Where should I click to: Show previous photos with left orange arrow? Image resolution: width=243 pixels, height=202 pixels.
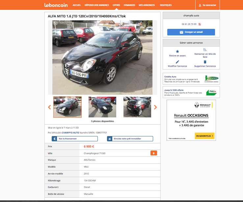[49, 107]
